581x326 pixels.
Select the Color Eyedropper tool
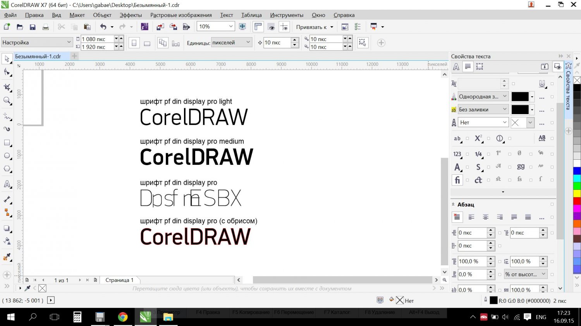pos(7,257)
